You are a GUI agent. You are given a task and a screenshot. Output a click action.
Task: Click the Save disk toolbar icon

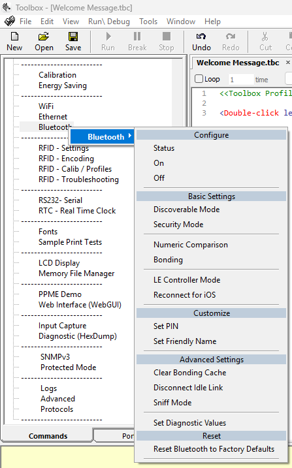pos(73,37)
